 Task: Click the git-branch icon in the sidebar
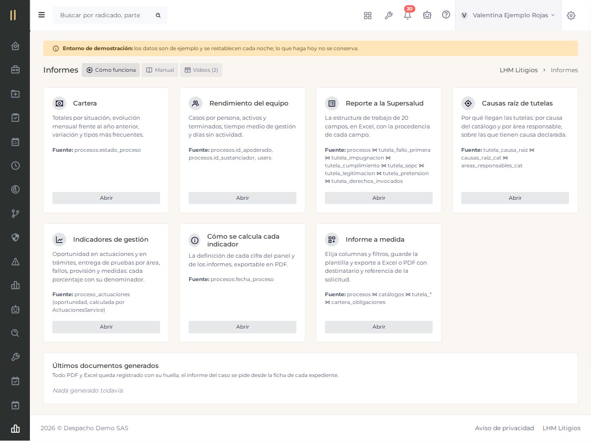(15, 214)
